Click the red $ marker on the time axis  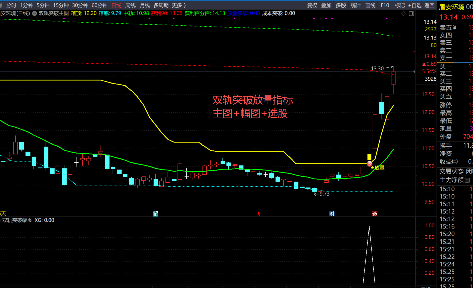[x=259, y=214]
